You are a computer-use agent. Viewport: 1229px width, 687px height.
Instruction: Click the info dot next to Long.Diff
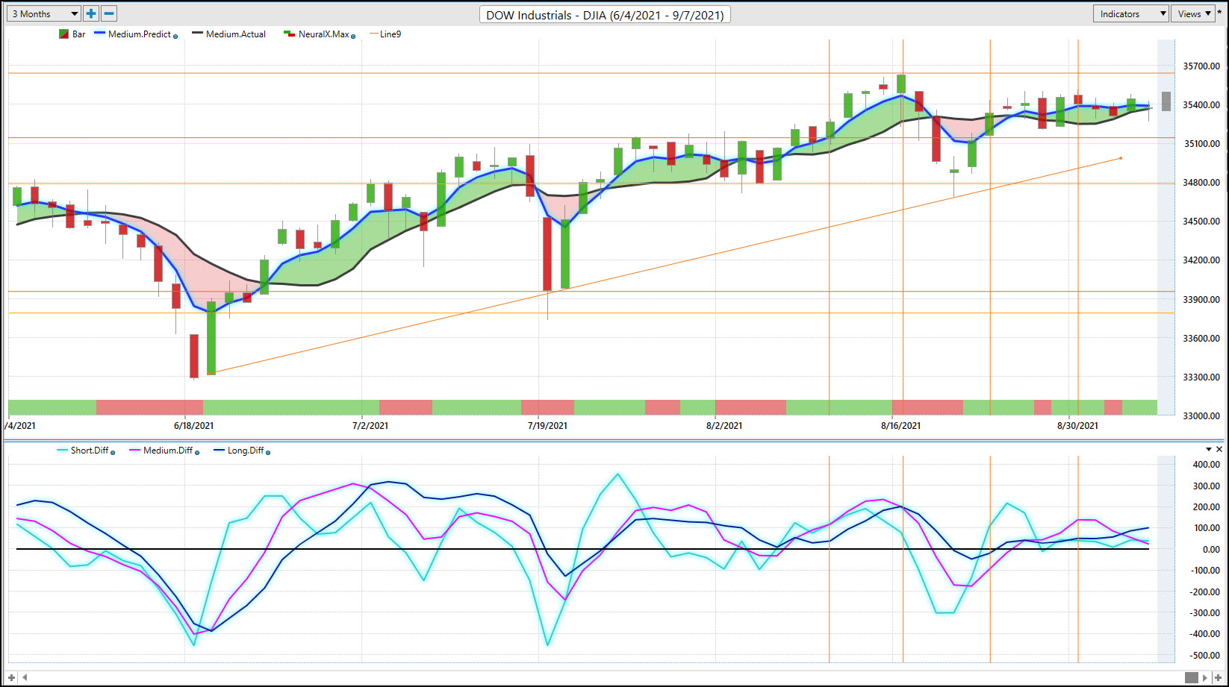coord(268,452)
